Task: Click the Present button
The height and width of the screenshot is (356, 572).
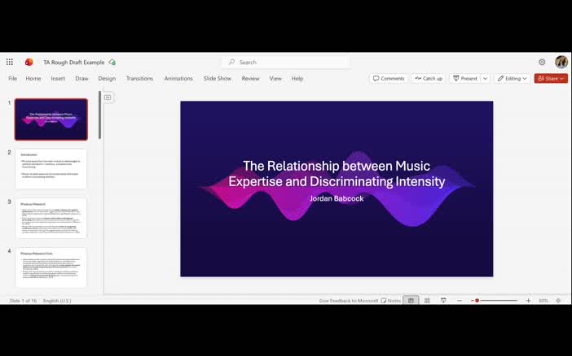Action: pyautogui.click(x=465, y=78)
